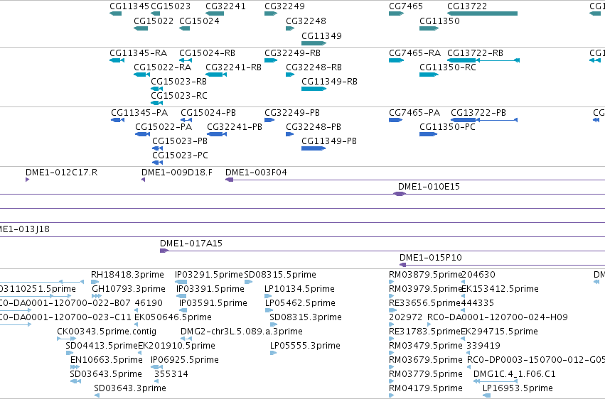The height and width of the screenshot is (399, 605).
Task: Select the DMG2-chr3L.5.089.a.3prime label
Action: [x=242, y=332]
